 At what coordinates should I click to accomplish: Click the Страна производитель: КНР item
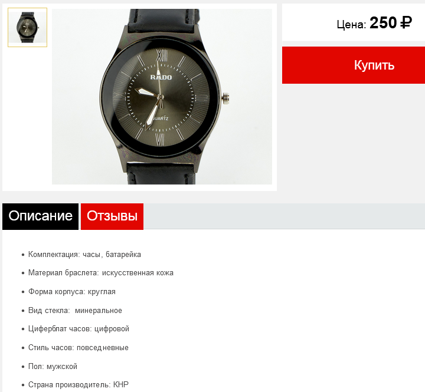pyautogui.click(x=79, y=385)
